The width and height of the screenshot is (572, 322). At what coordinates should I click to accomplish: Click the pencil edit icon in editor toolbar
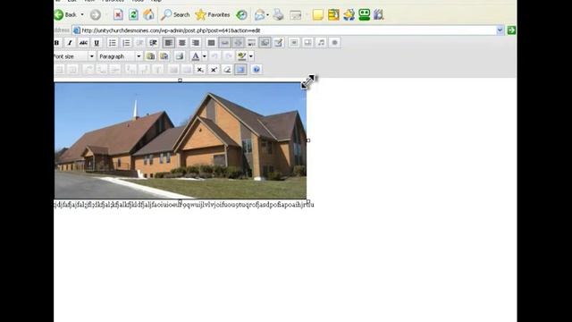click(x=278, y=43)
